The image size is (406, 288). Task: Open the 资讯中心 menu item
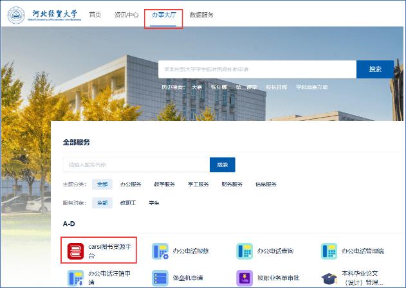(x=126, y=15)
